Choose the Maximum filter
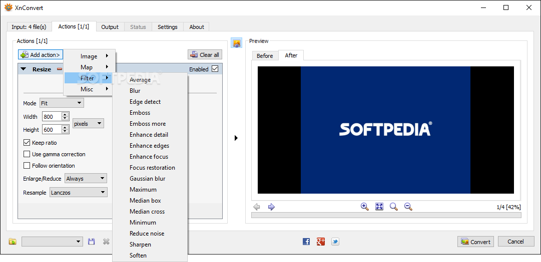 point(150,190)
